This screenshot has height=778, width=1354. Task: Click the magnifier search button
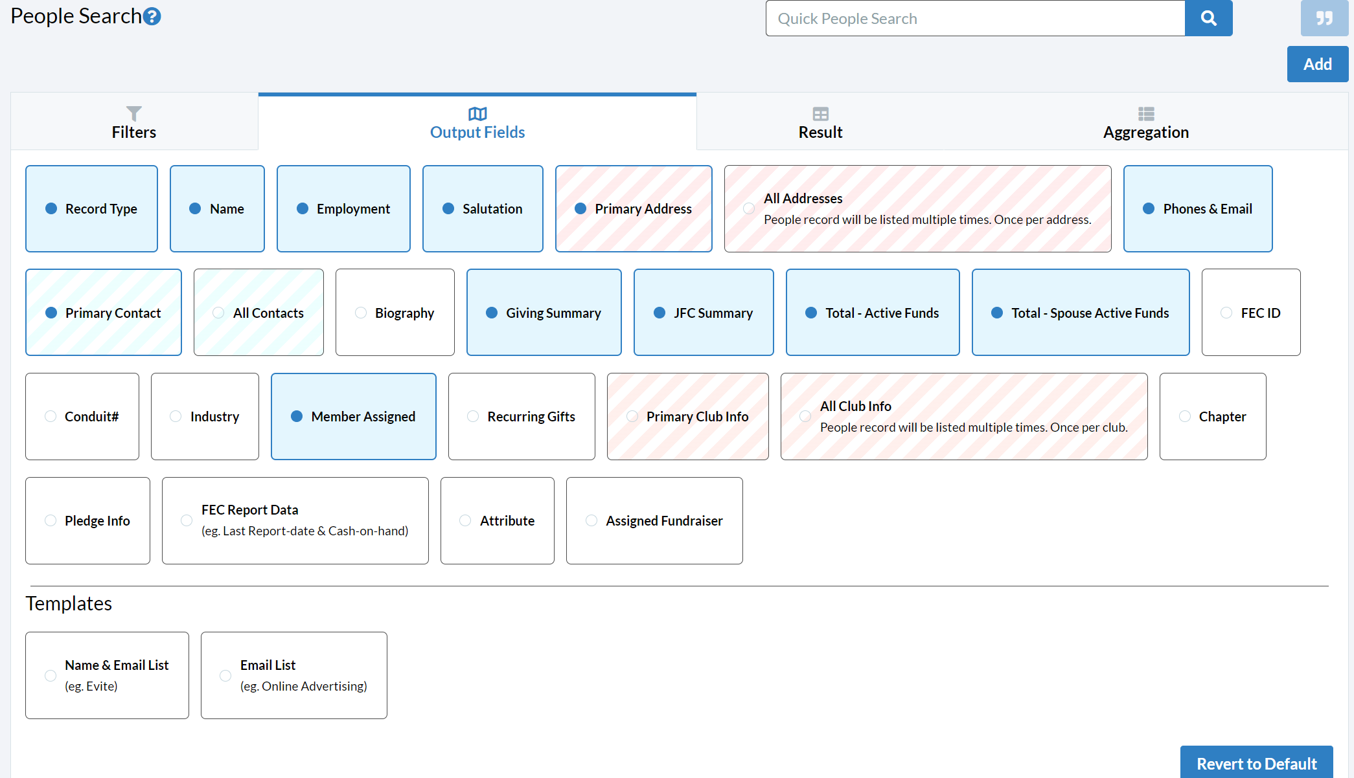pos(1208,18)
